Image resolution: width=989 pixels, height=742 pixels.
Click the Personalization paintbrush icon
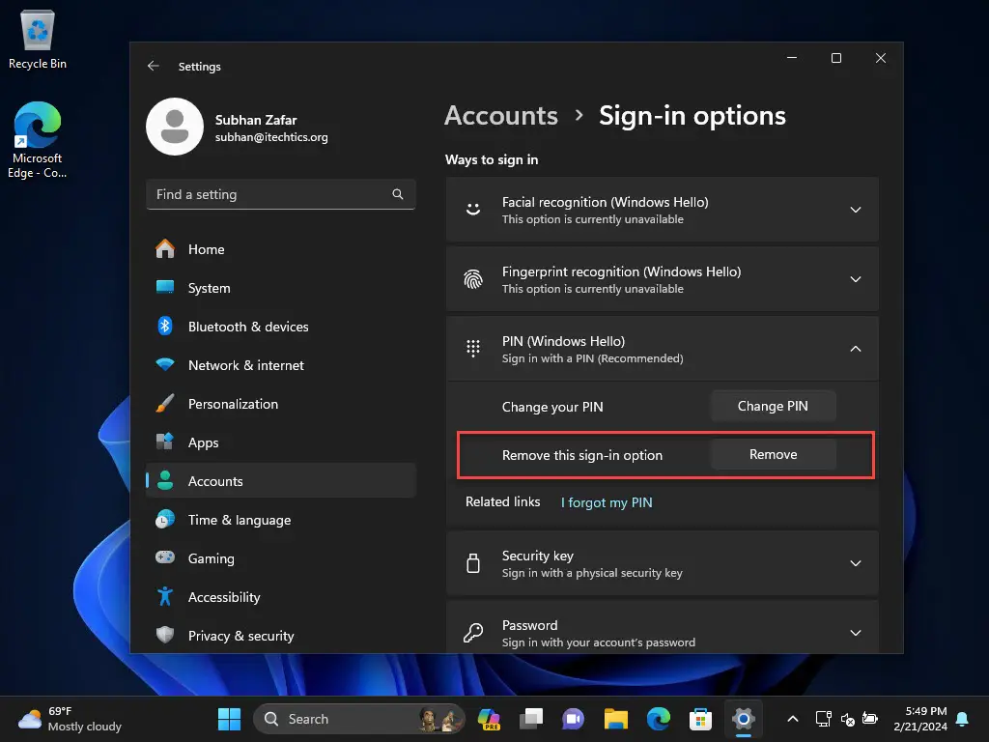click(165, 404)
